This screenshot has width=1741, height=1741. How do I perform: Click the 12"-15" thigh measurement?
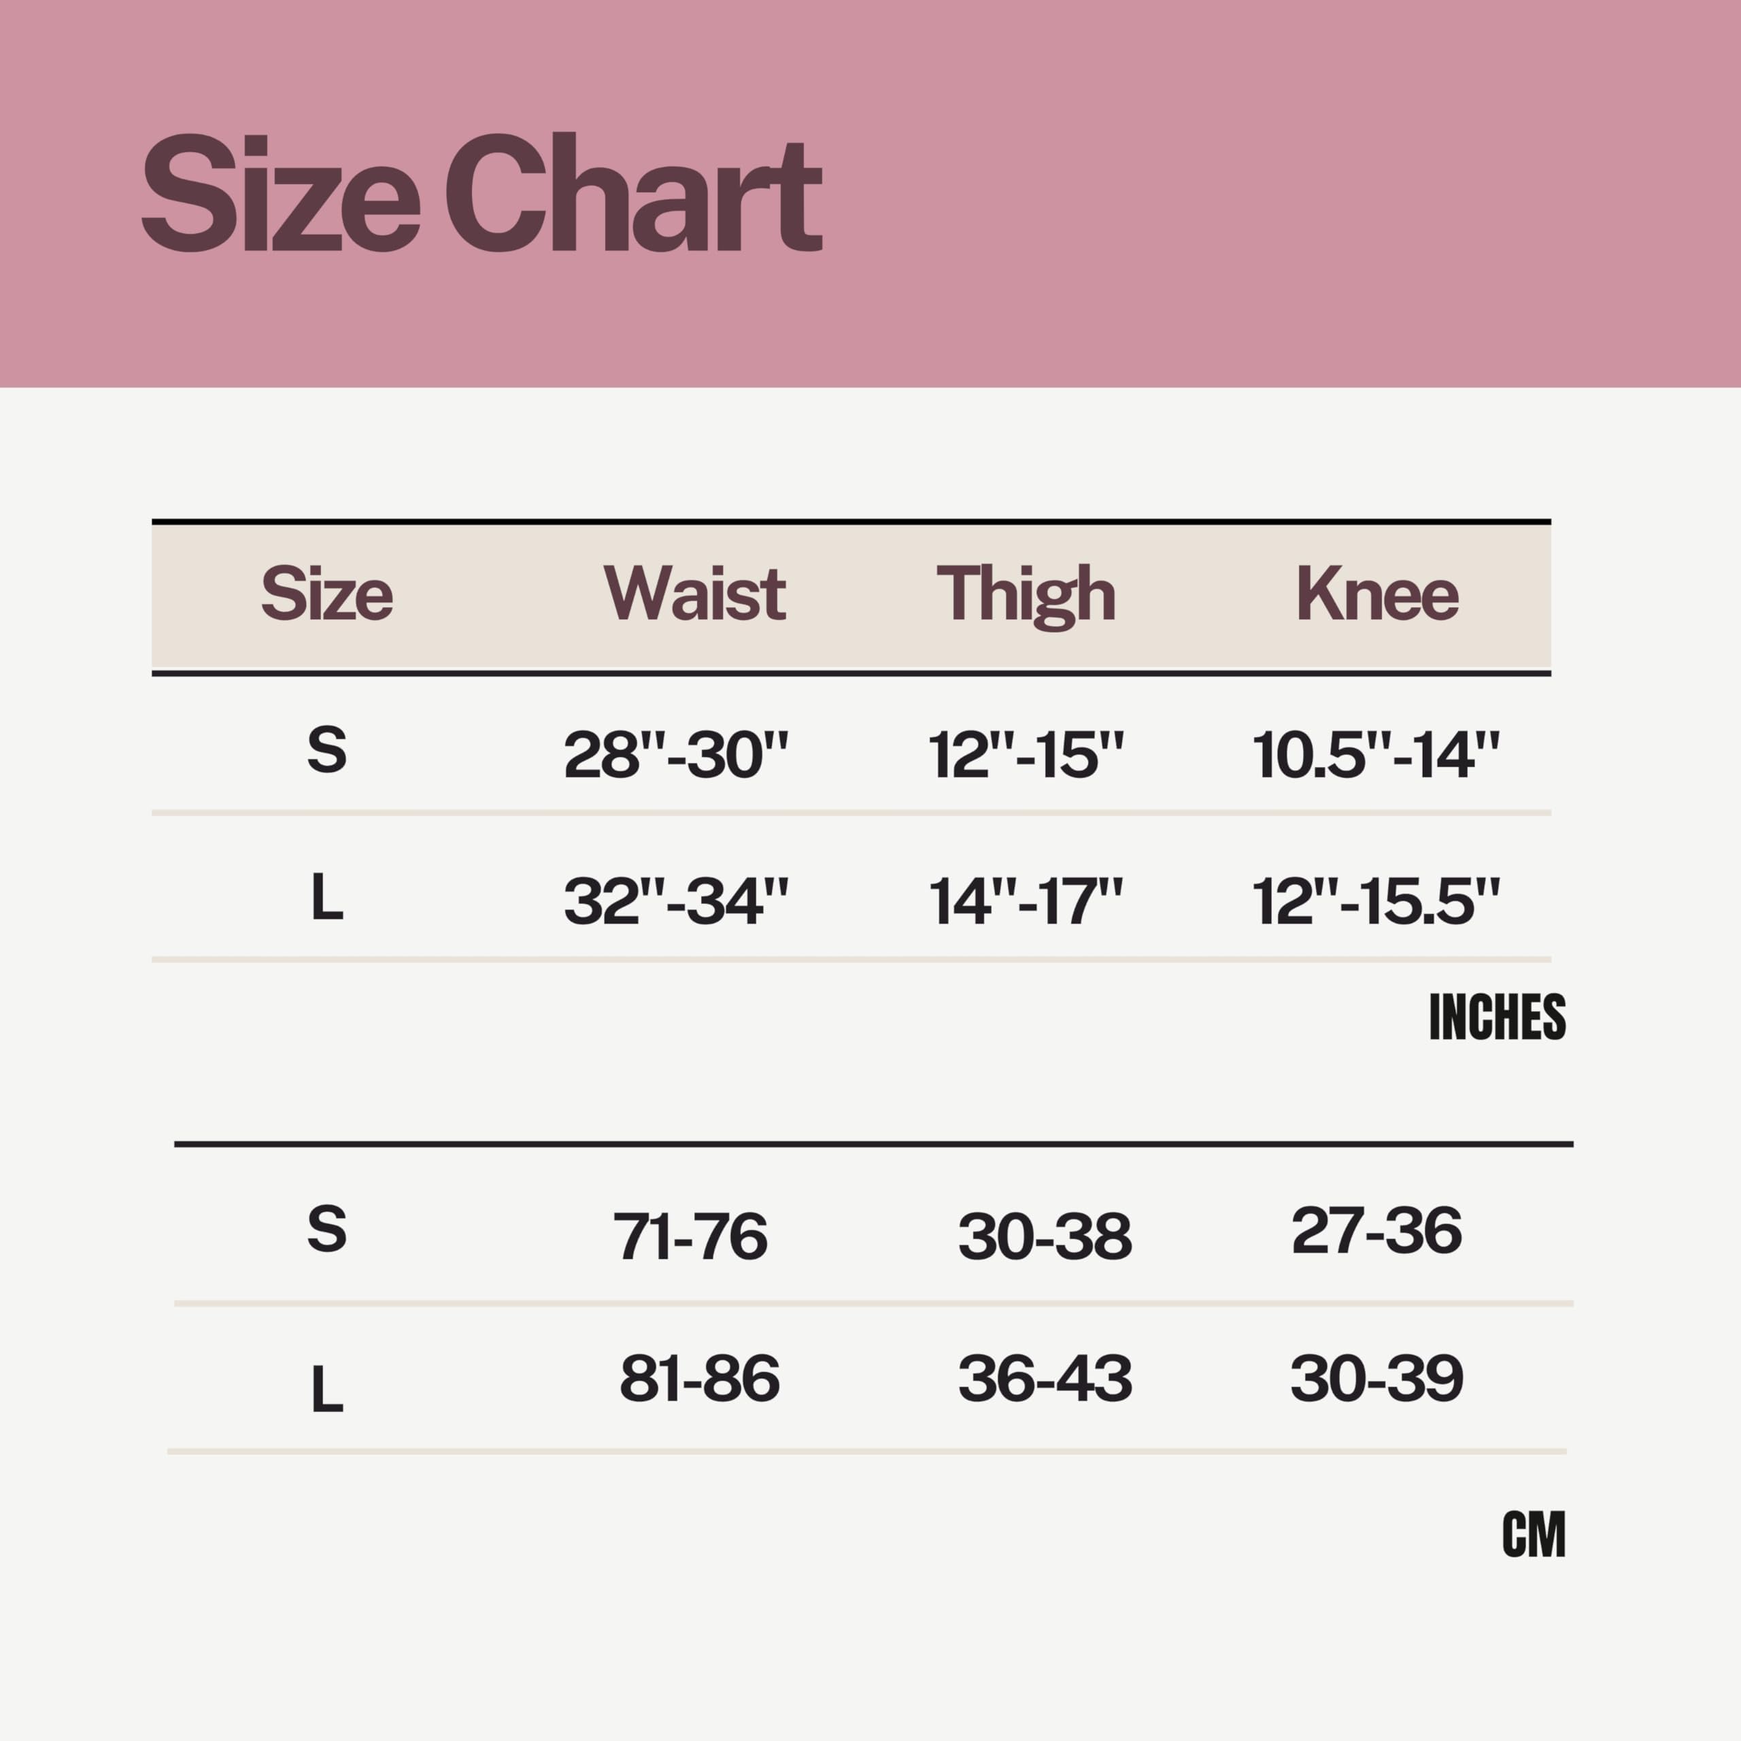[1026, 754]
